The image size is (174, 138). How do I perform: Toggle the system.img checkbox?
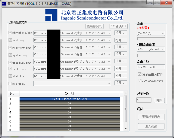point(10,55)
